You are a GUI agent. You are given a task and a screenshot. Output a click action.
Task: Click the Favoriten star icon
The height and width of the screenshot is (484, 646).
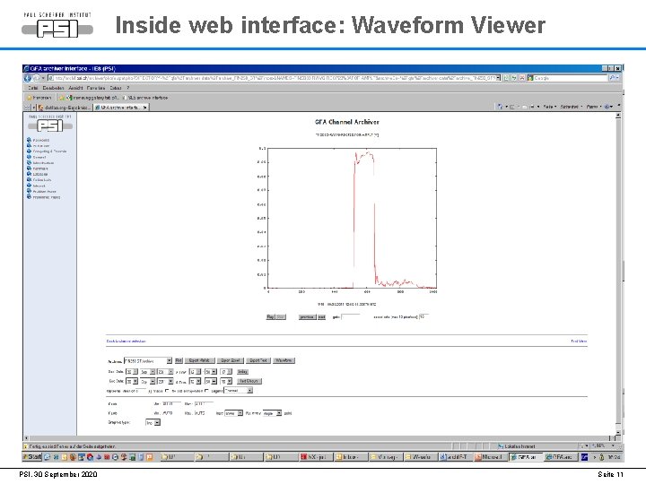[30, 98]
